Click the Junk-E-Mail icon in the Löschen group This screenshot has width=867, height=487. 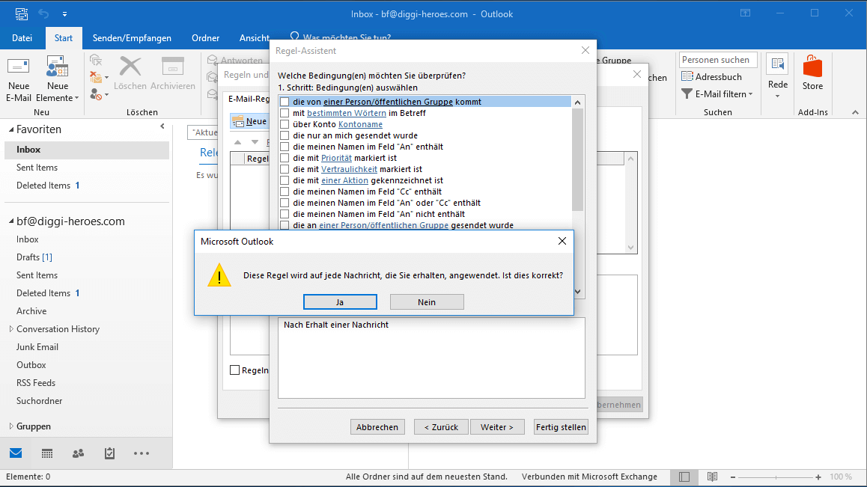click(97, 94)
